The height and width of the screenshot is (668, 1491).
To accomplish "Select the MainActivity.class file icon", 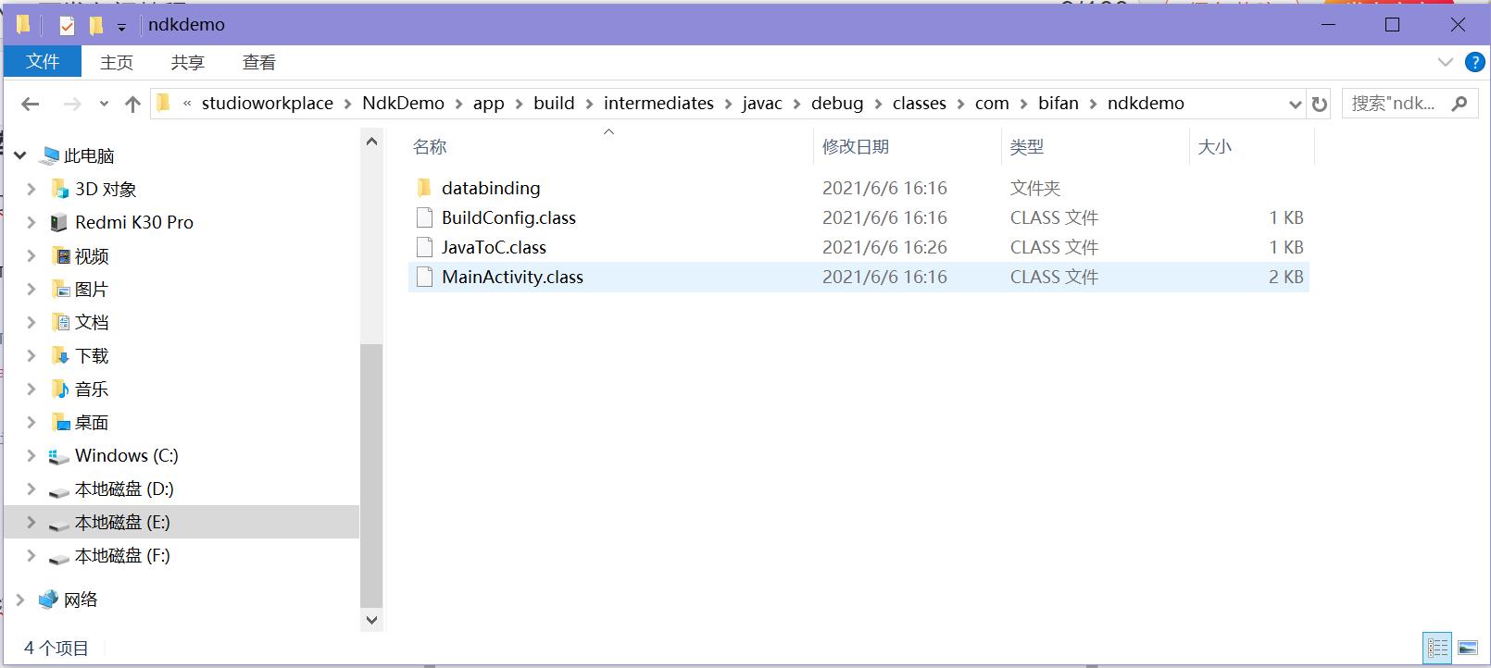I will coord(424,277).
